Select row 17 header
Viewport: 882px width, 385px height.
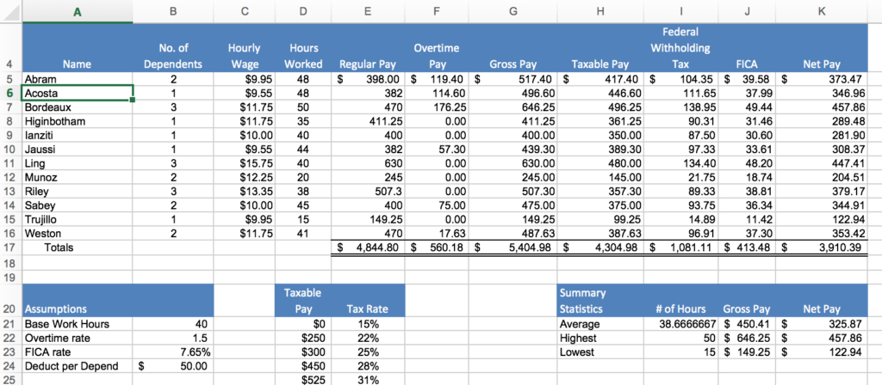tap(9, 247)
